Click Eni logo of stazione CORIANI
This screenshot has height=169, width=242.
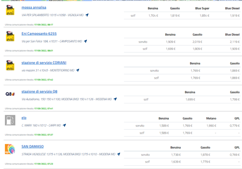(10, 65)
